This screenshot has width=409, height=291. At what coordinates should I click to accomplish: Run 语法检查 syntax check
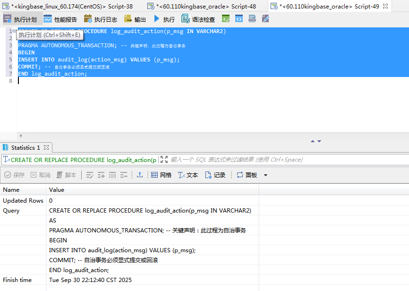pyautogui.click(x=198, y=19)
